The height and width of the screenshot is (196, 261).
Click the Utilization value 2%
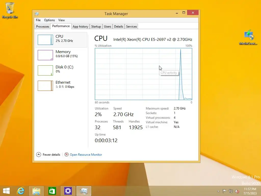point(98,114)
